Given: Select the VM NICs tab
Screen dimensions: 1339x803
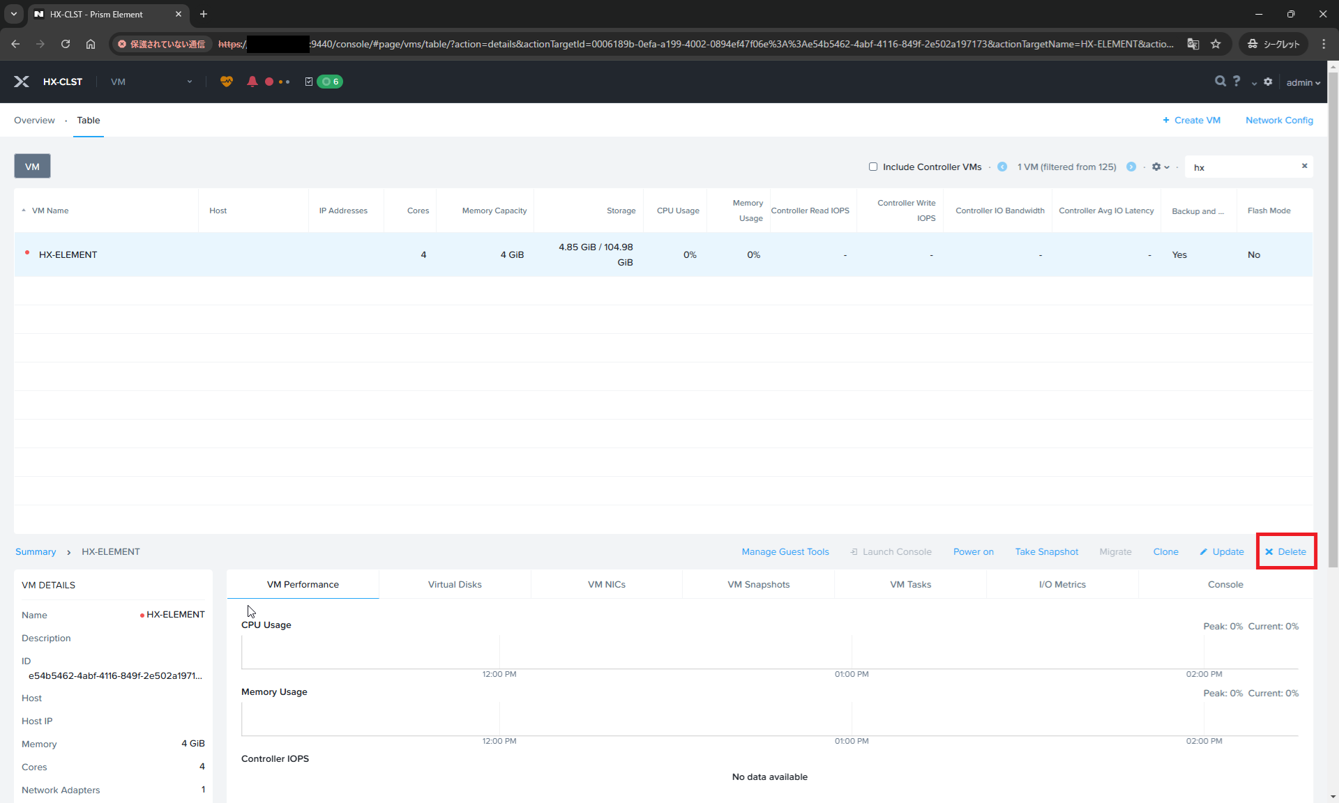Looking at the screenshot, I should tap(606, 584).
